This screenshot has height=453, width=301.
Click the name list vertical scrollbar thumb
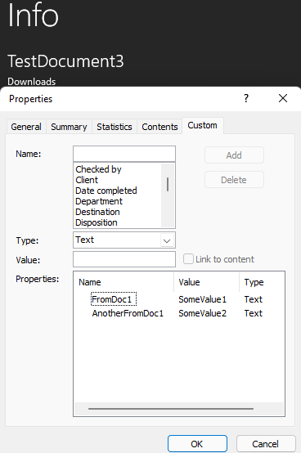pos(168,184)
